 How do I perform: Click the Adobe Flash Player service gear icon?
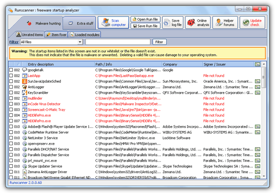(x=25, y=126)
